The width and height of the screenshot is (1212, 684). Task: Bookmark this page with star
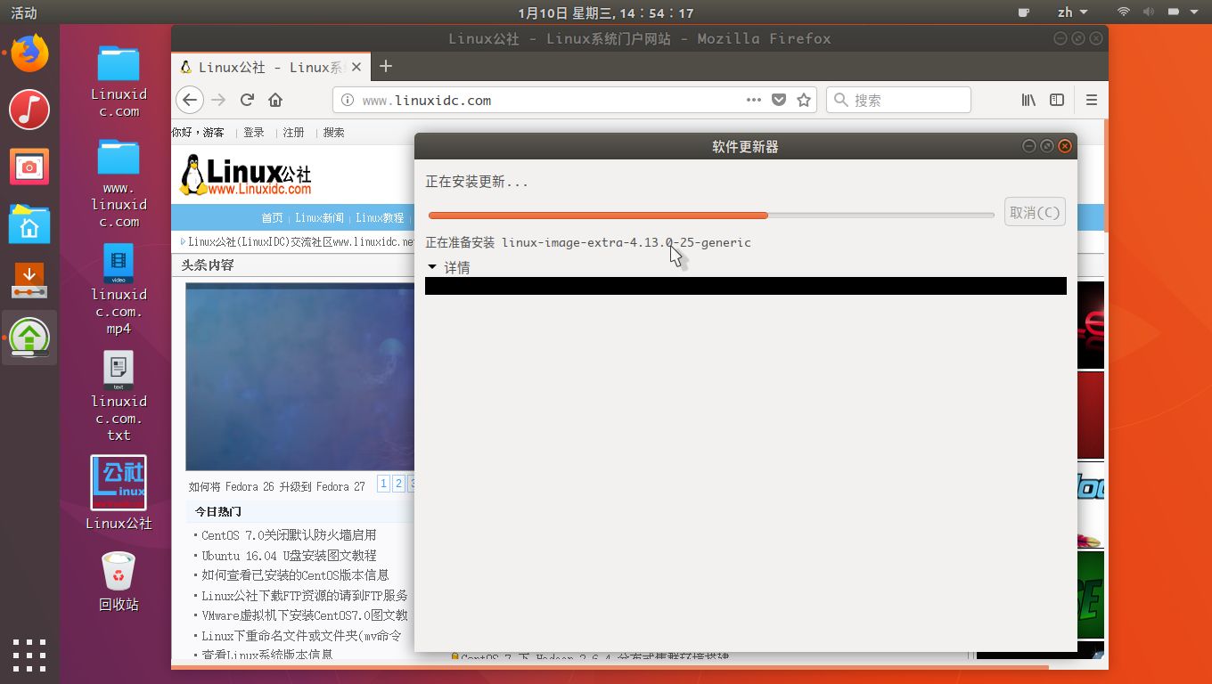[804, 100]
